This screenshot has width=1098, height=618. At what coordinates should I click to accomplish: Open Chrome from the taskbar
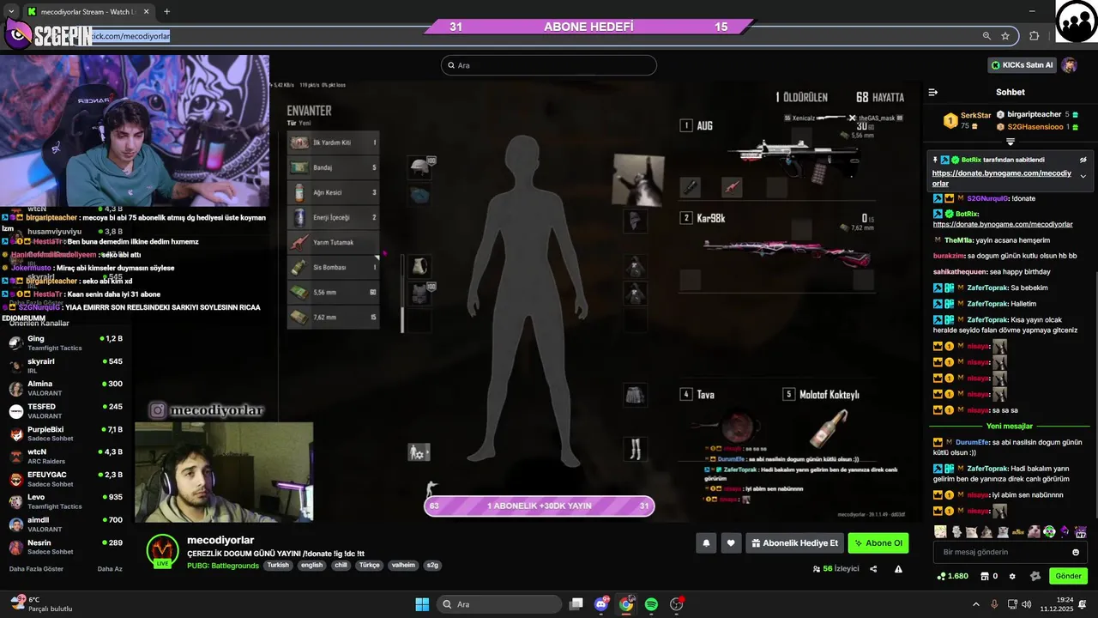(626, 604)
